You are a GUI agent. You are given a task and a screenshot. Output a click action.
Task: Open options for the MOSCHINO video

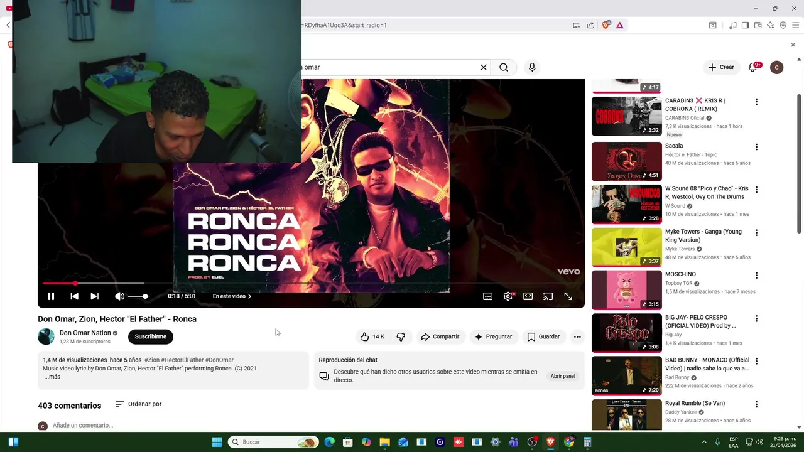coord(756,276)
